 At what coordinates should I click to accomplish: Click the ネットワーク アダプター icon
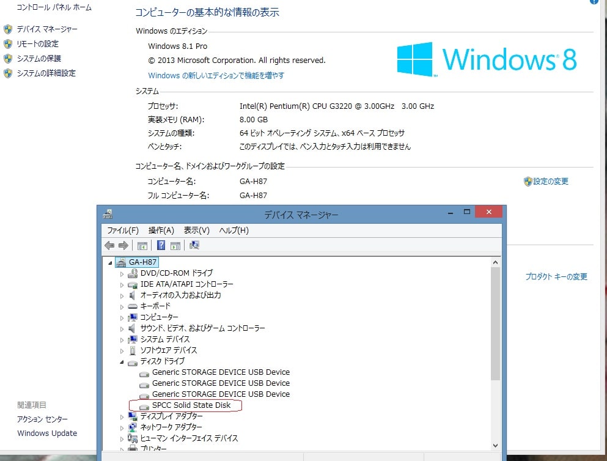133,427
